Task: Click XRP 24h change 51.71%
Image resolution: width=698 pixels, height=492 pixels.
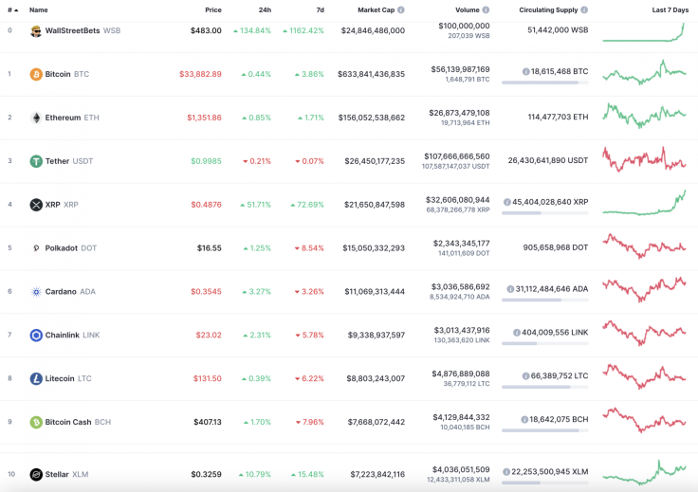Action: pyautogui.click(x=255, y=205)
